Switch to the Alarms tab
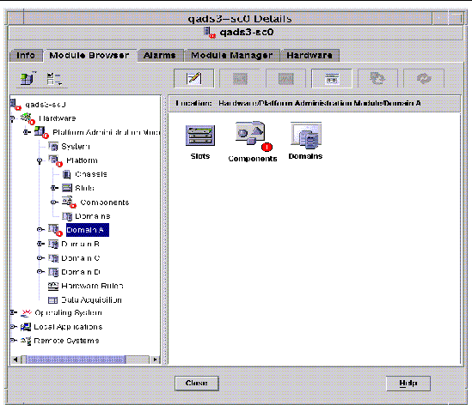 pos(160,56)
